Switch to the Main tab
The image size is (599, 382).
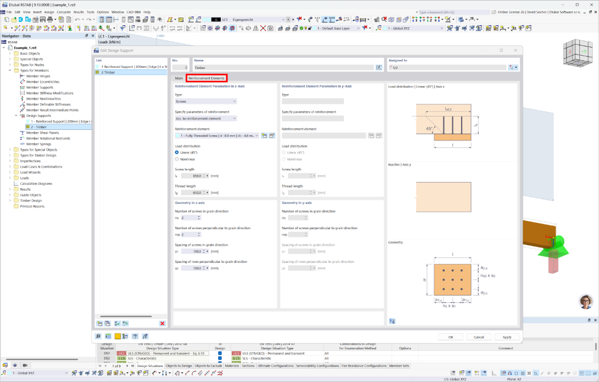[x=179, y=78]
